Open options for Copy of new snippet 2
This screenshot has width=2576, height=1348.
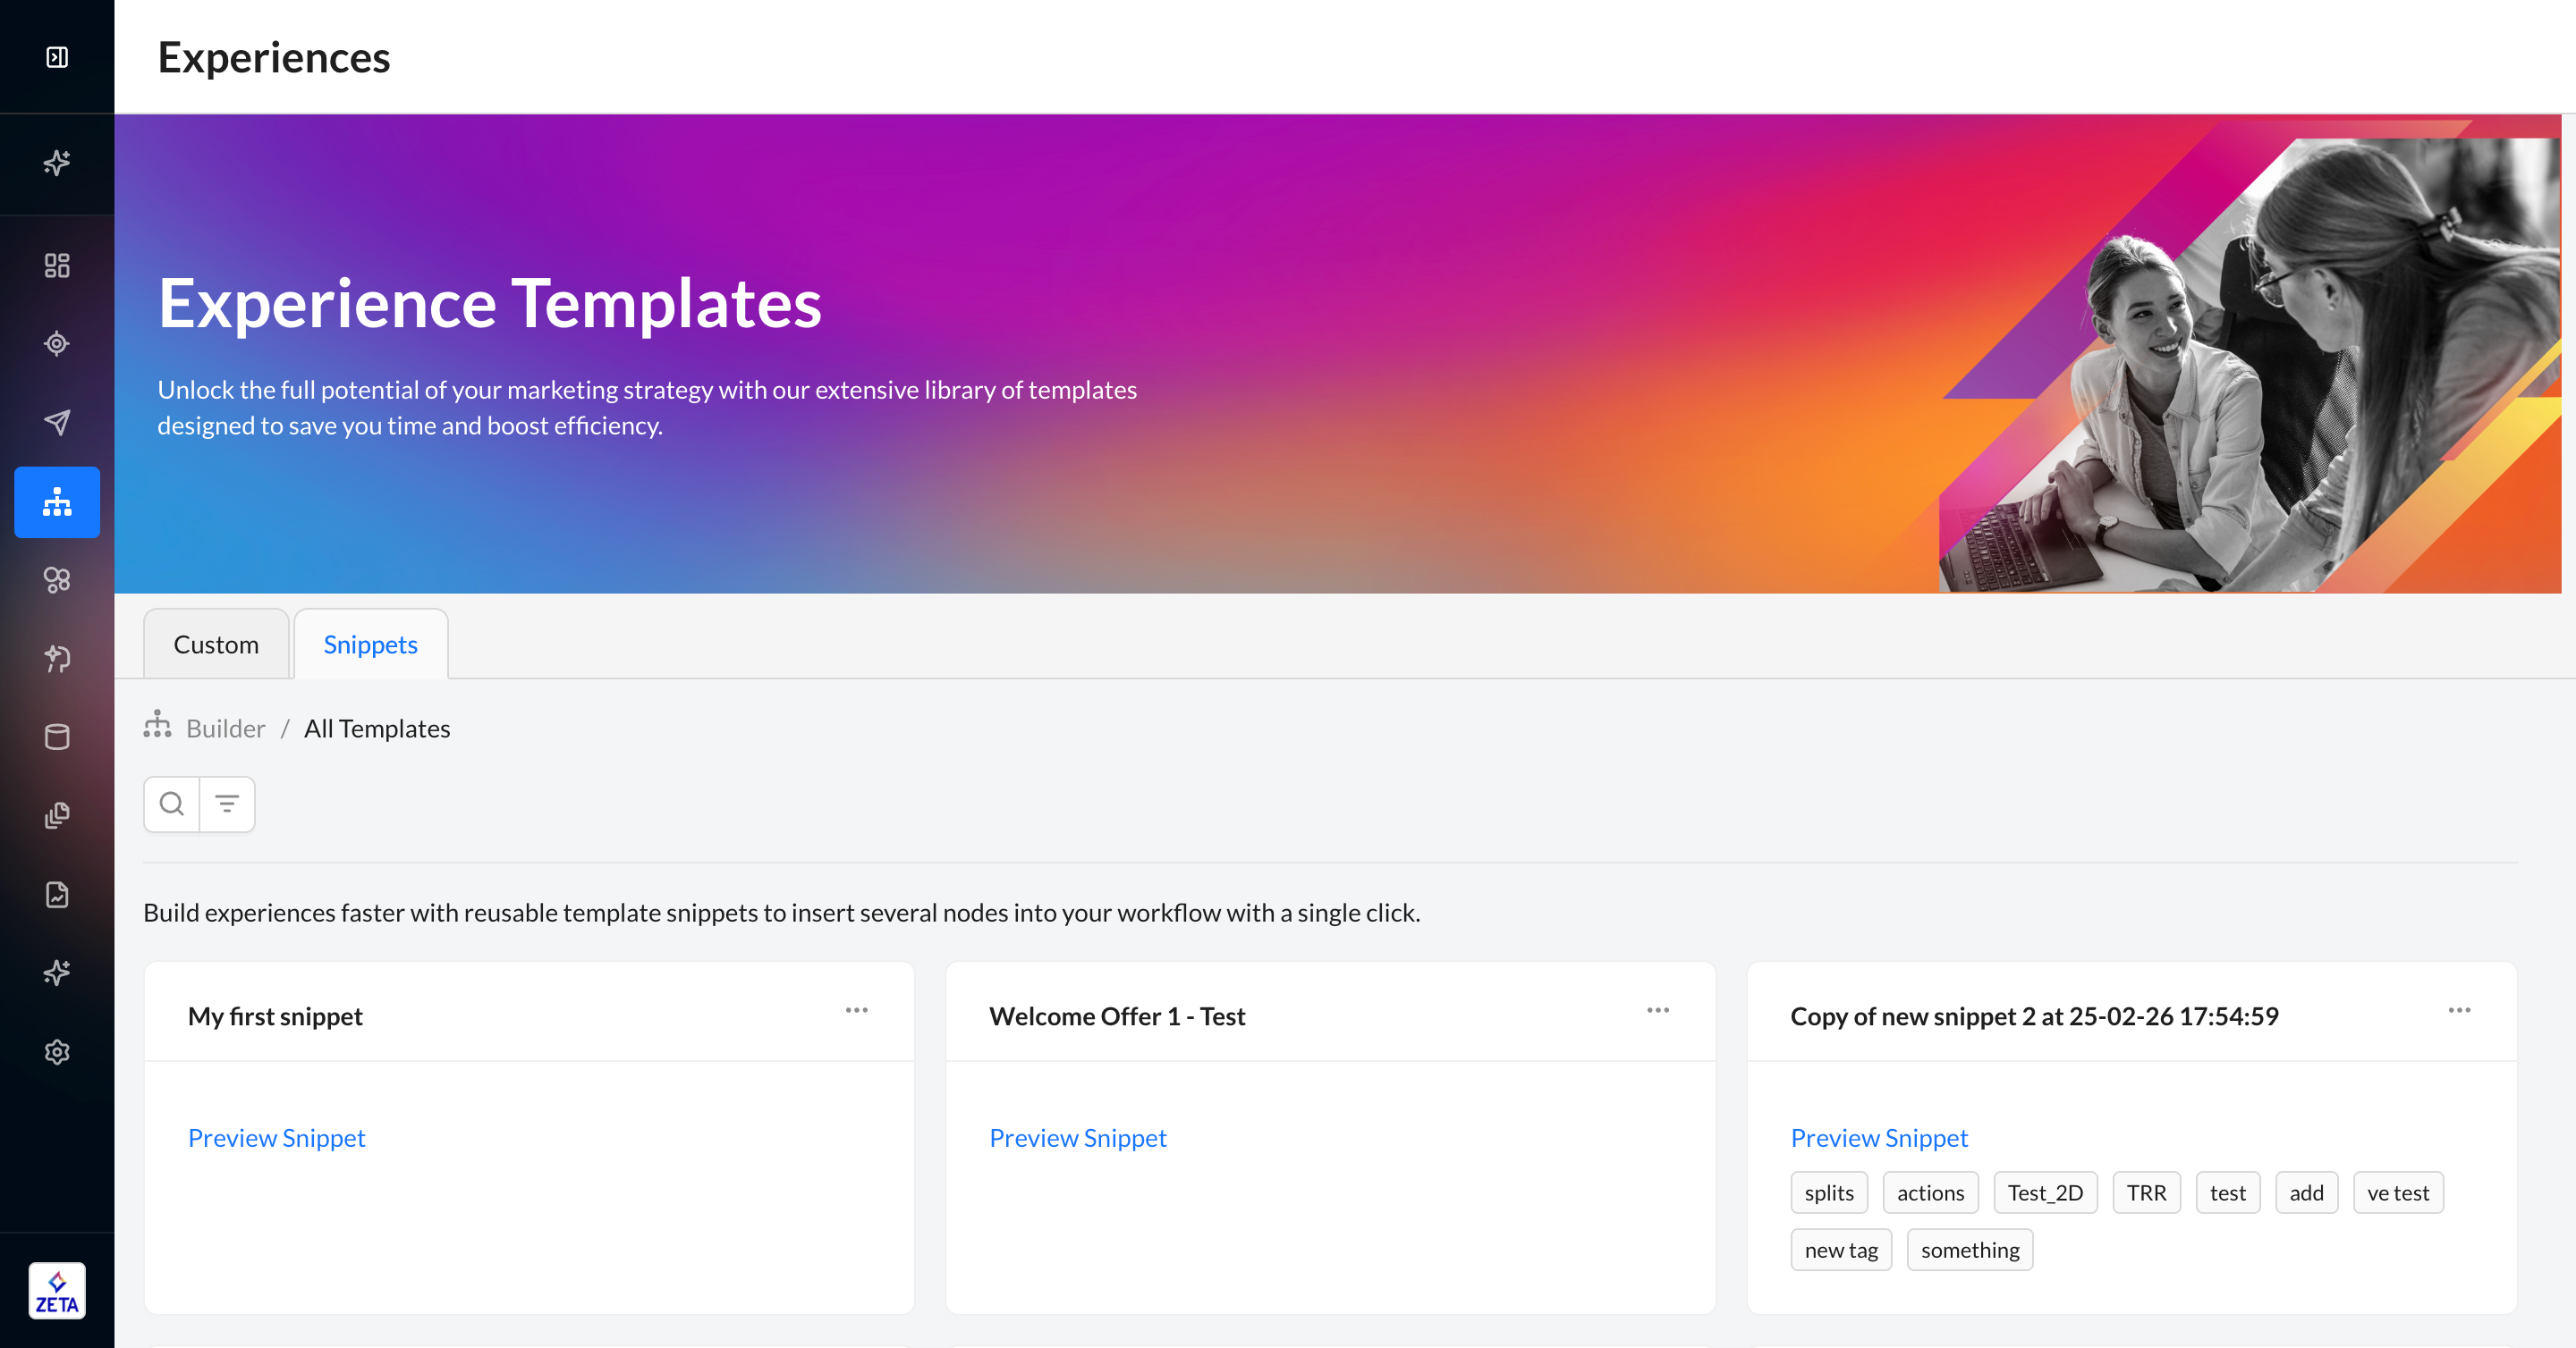point(2459,1010)
